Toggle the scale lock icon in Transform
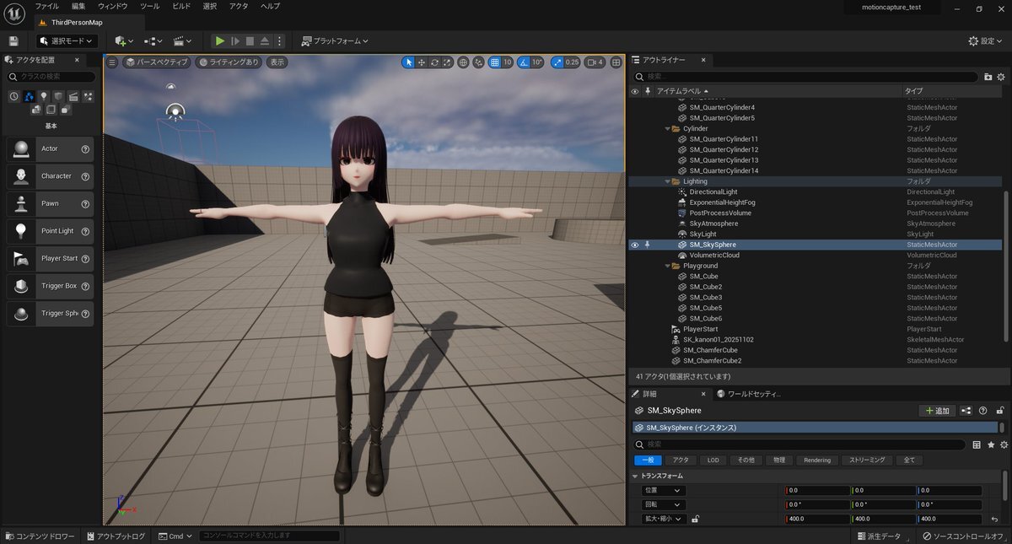This screenshot has height=544, width=1012. (695, 520)
